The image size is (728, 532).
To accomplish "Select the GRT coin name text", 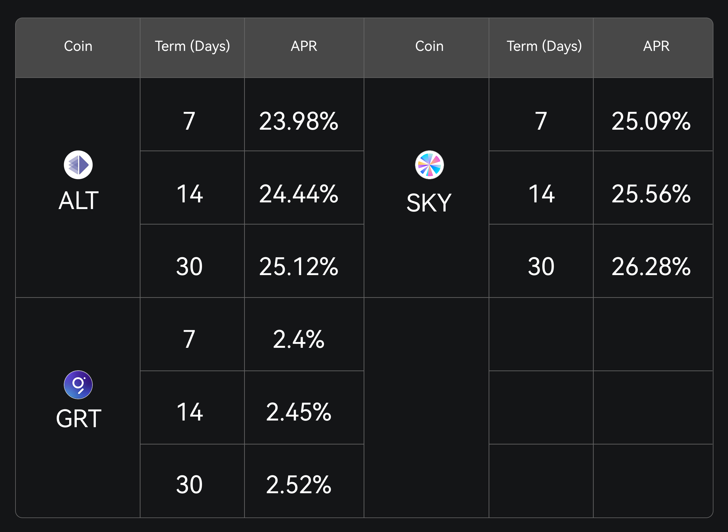I will pos(78,418).
